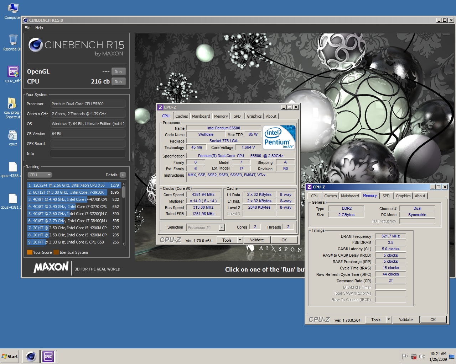Open Tools dropdown arrow in CPU-Z CPU window
This screenshot has width=456, height=364.
240,240
